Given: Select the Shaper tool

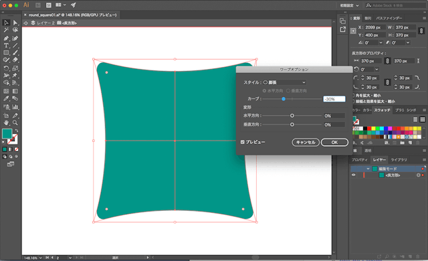Looking at the screenshot, I should coord(6,60).
